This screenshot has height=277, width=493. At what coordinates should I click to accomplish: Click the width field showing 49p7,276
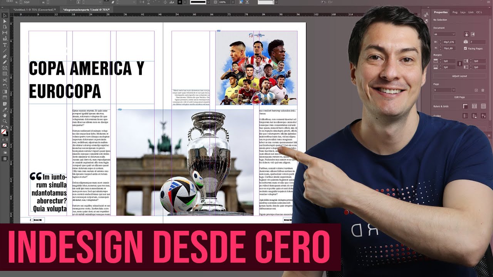449,42
